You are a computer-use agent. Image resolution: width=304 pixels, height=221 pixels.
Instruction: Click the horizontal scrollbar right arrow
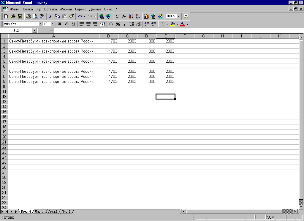click(x=295, y=211)
